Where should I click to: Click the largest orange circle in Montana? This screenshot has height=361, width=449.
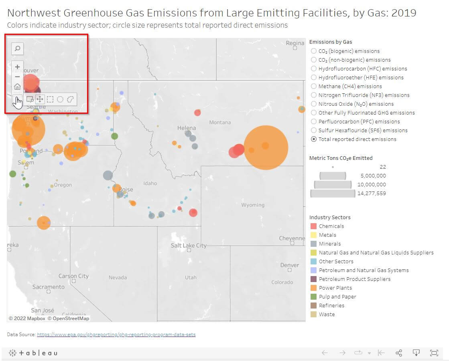(x=266, y=147)
